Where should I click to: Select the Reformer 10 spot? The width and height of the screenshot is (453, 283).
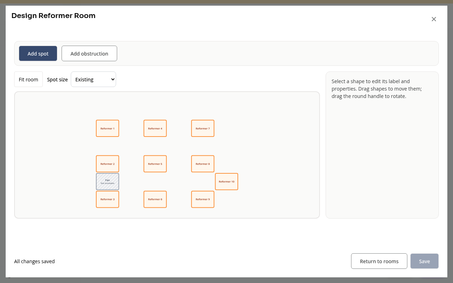226,181
